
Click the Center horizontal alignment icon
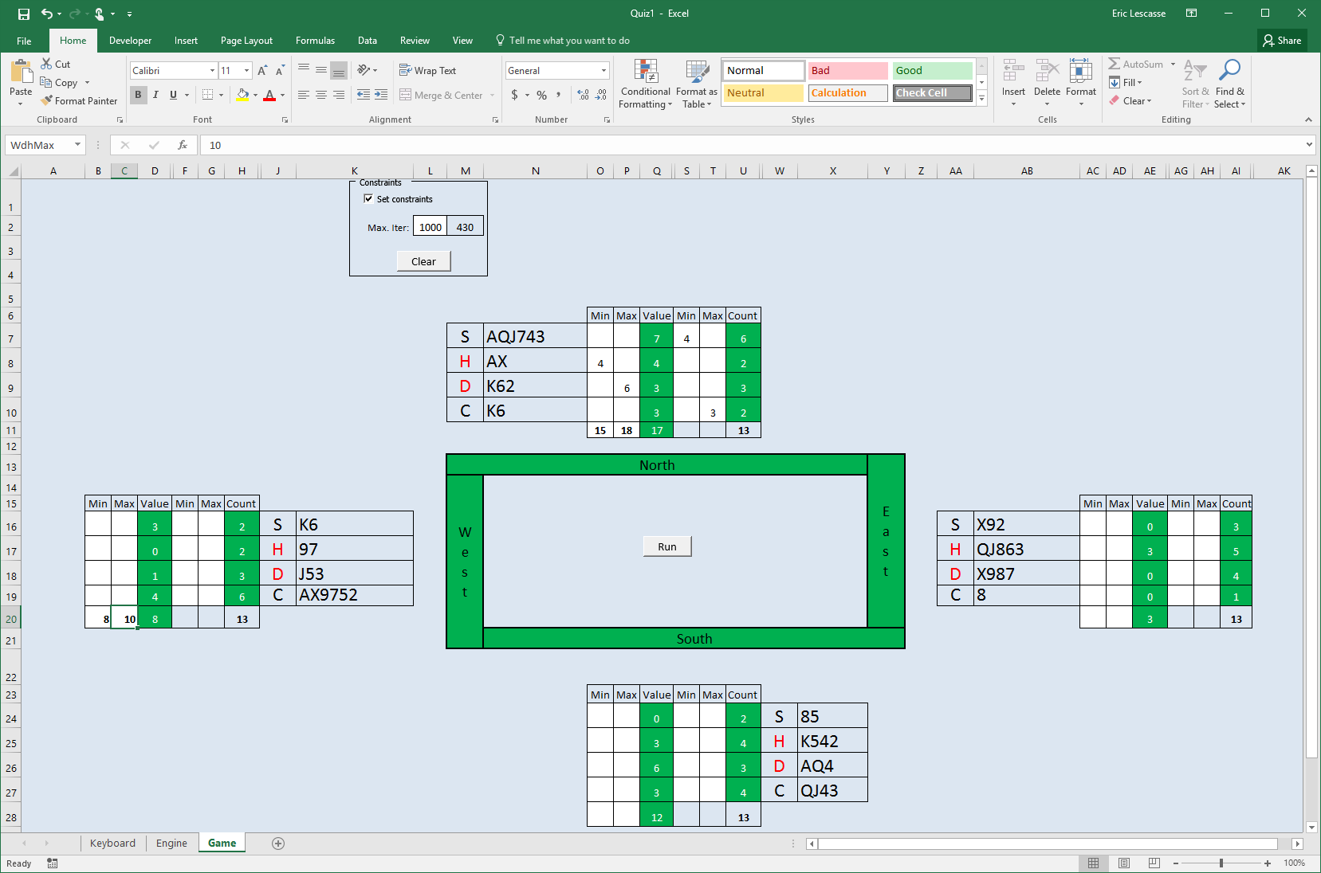point(321,95)
